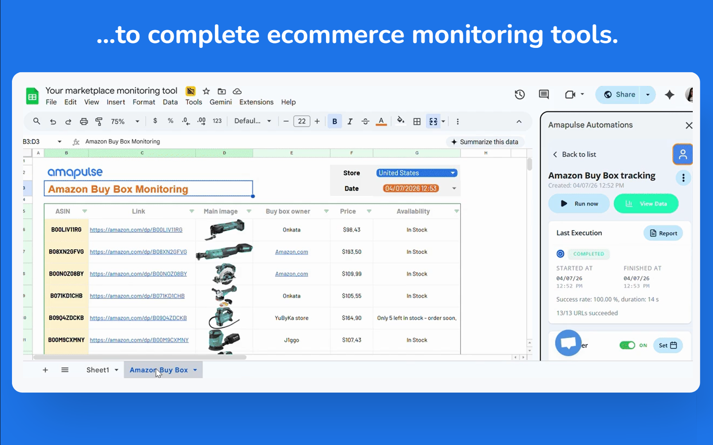
Task: Print the spreadsheet
Action: (84, 121)
